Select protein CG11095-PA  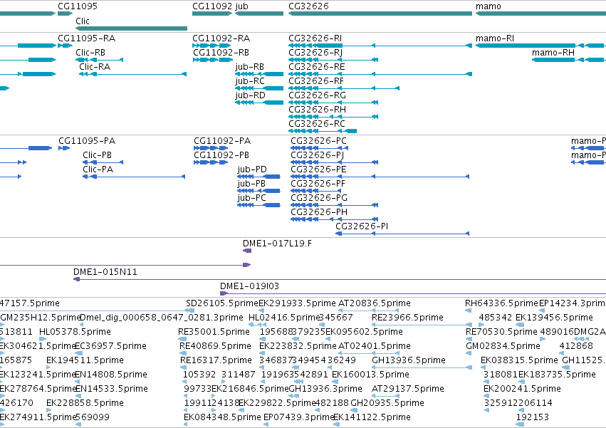[x=64, y=148]
